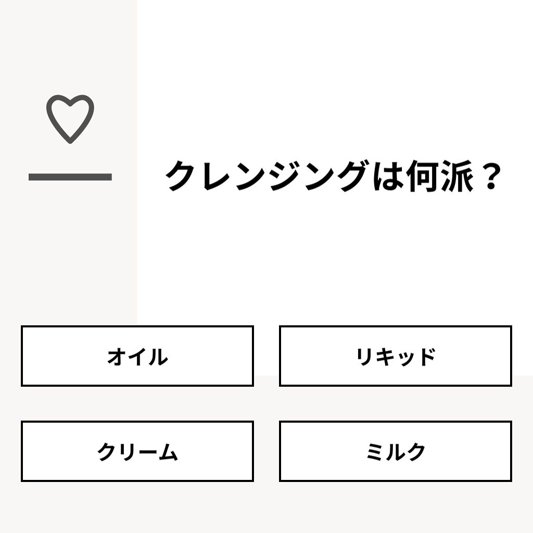This screenshot has height=533, width=533.
Task: Select the リキッド answer option
Action: [x=396, y=356]
